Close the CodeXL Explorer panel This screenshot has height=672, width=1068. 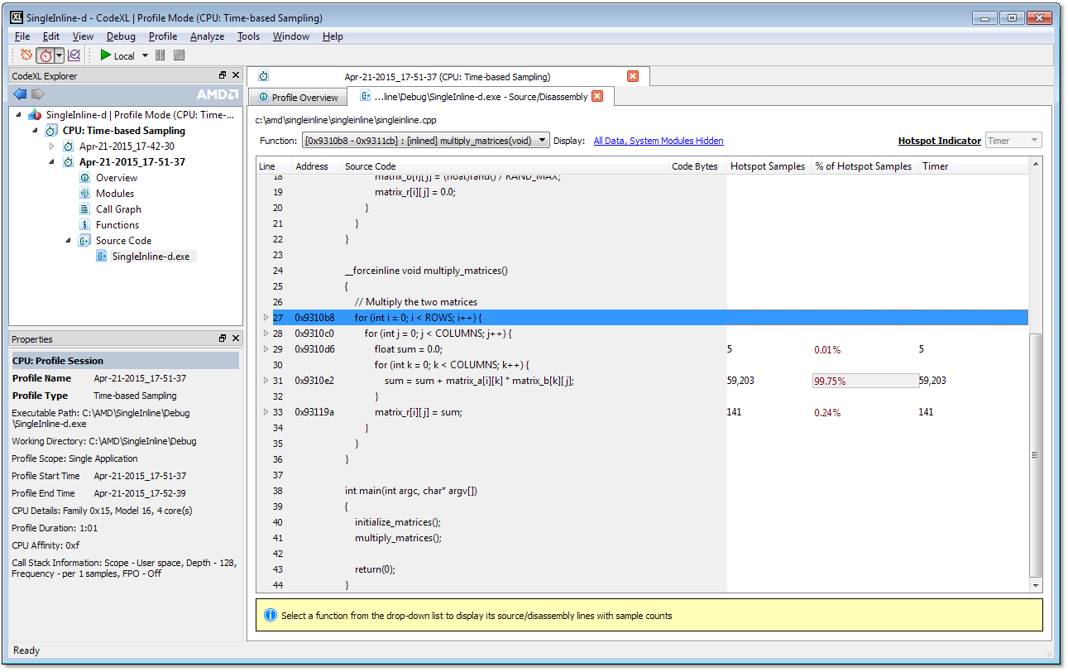(236, 75)
